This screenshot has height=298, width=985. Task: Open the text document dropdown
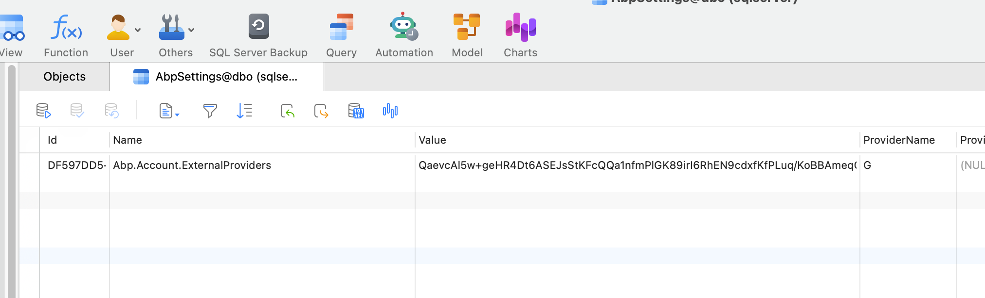[x=169, y=111]
